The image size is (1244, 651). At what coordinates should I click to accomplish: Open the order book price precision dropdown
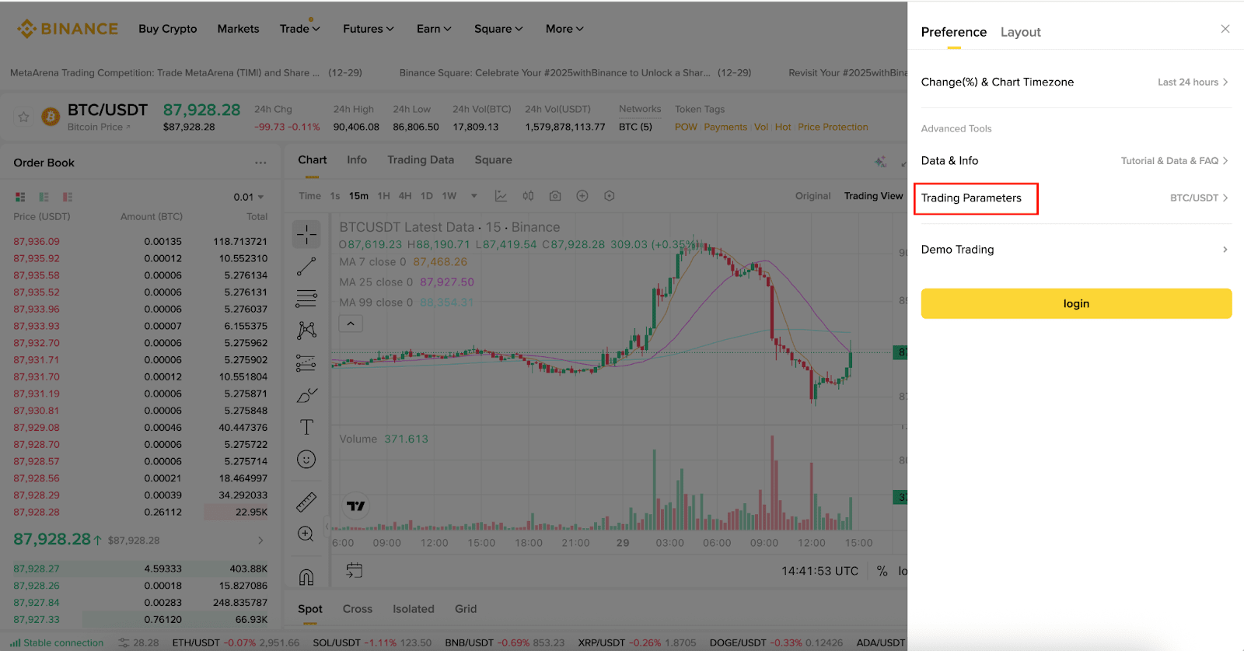pyautogui.click(x=250, y=197)
